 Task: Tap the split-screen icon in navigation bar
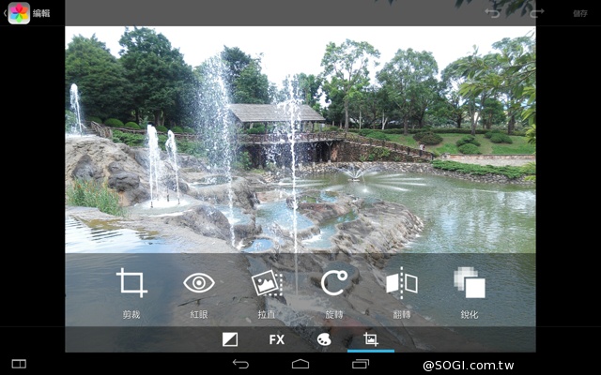(19, 364)
